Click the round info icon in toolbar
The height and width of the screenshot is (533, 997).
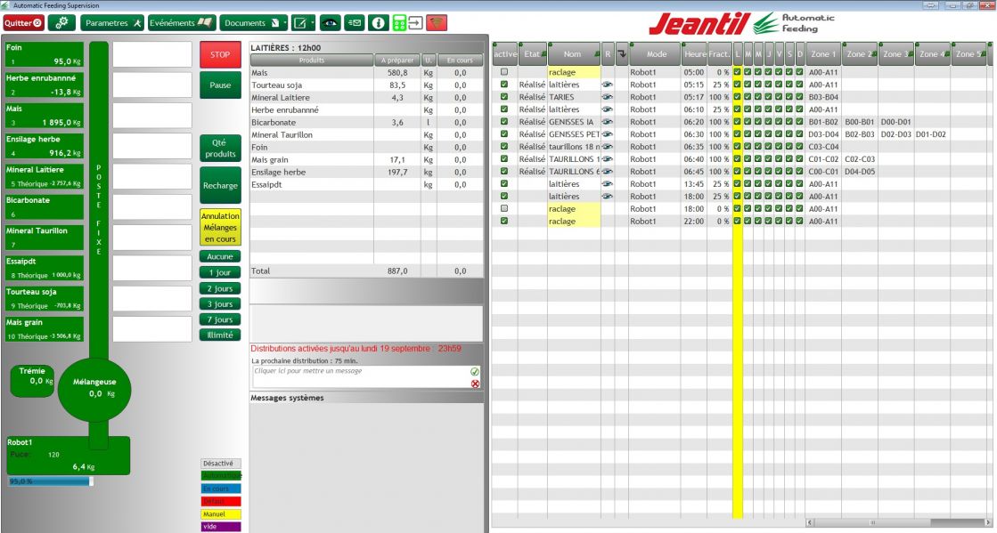click(x=378, y=23)
